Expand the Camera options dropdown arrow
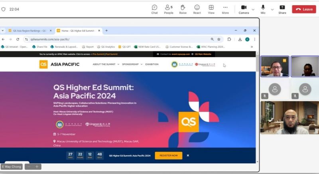319x174 pixels. [x=253, y=9]
